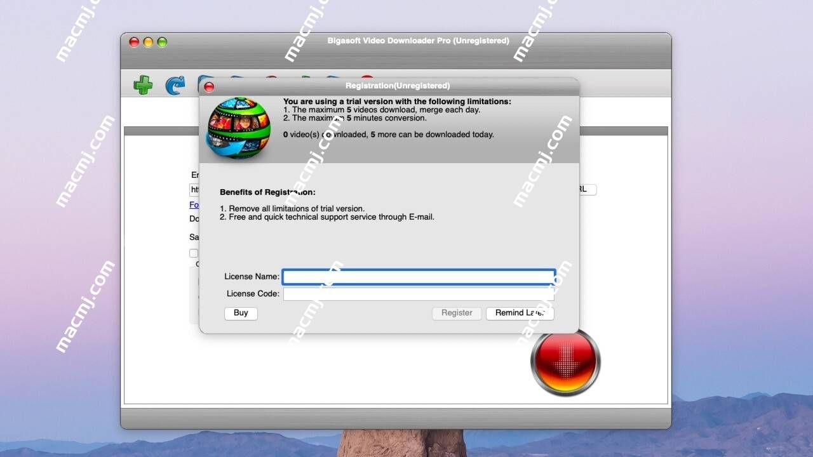Viewport: 813px width, 457px height.
Task: Click the big red download button
Action: tap(565, 362)
